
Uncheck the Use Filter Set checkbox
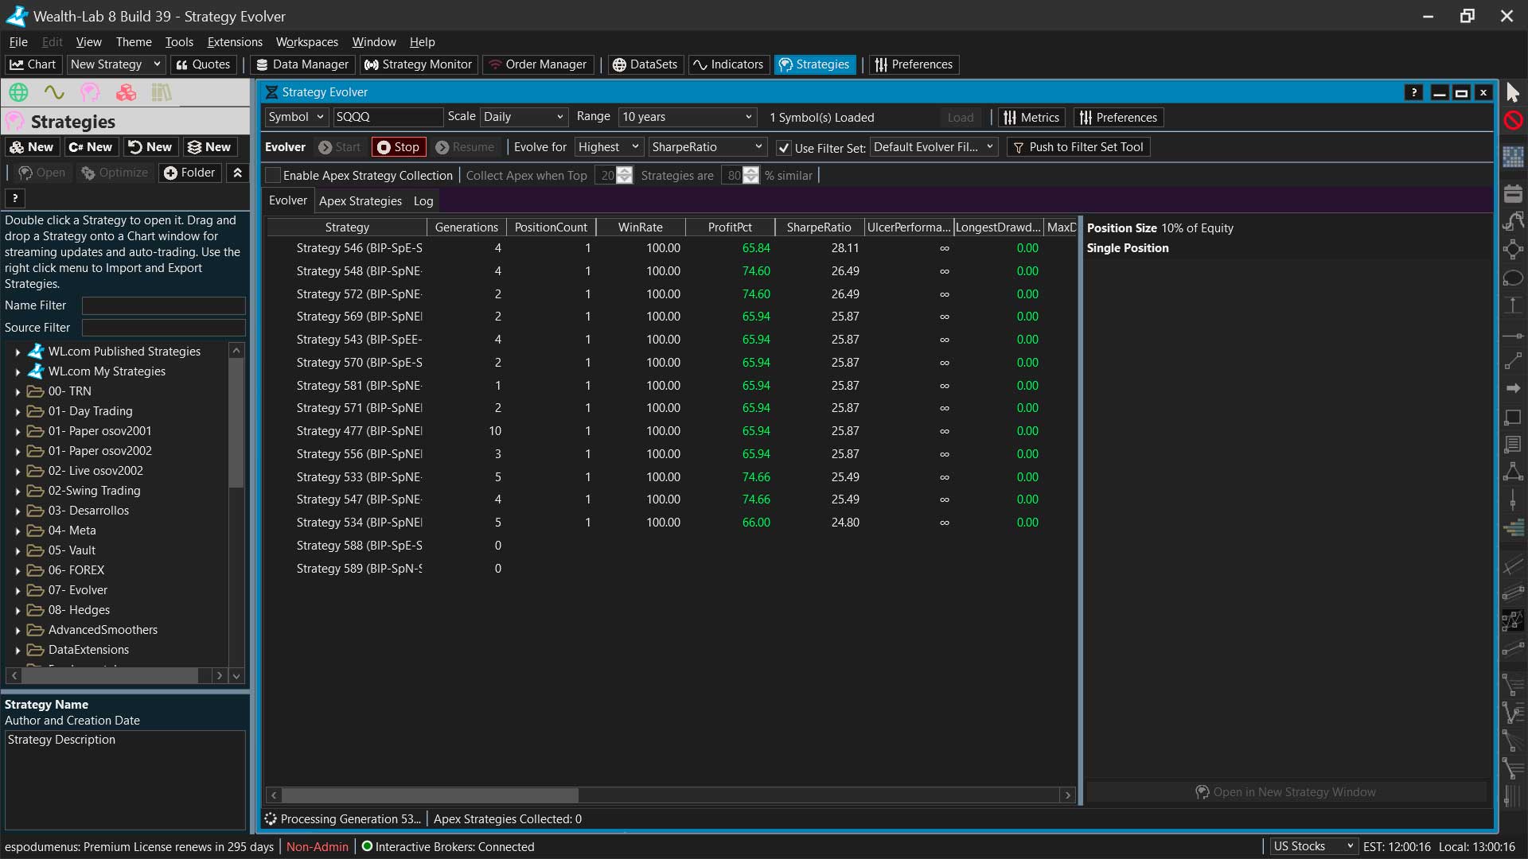point(784,148)
